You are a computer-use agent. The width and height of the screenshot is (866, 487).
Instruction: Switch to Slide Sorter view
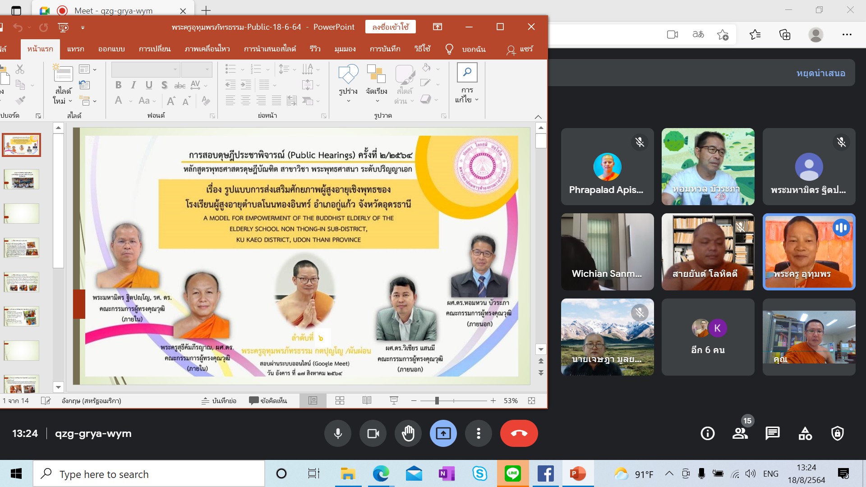[x=340, y=400]
